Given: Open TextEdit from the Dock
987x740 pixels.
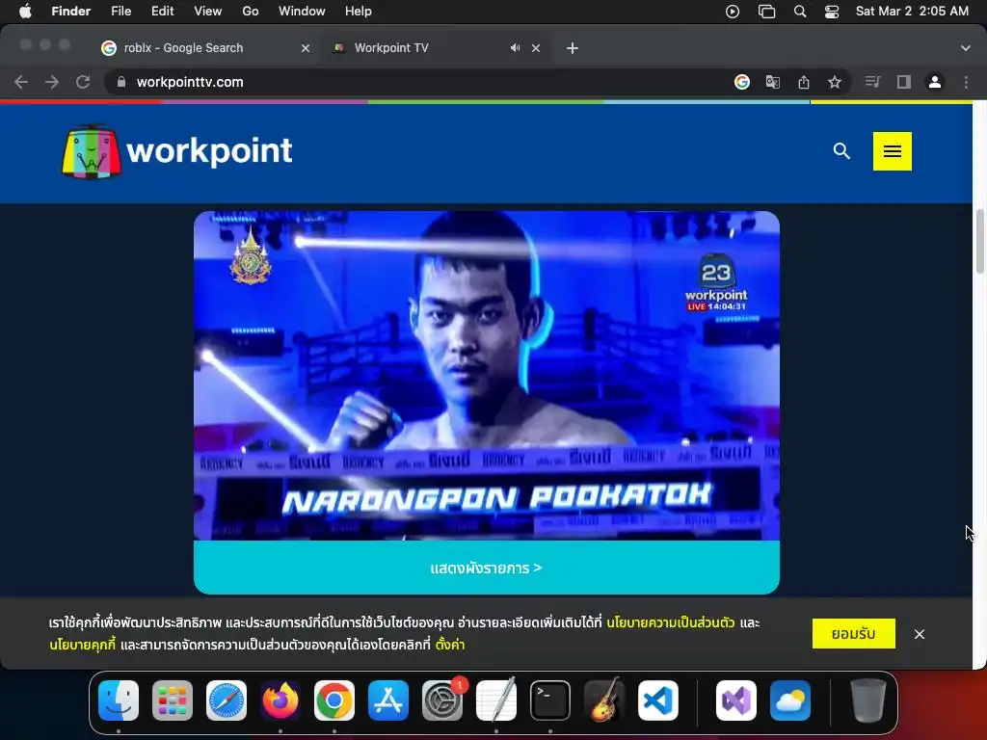Looking at the screenshot, I should [496, 700].
